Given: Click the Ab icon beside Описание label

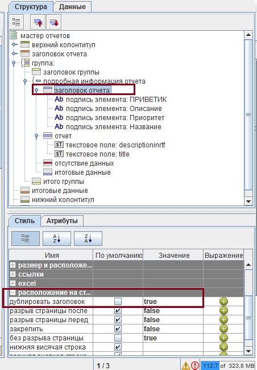Looking at the screenshot, I should (59, 108).
